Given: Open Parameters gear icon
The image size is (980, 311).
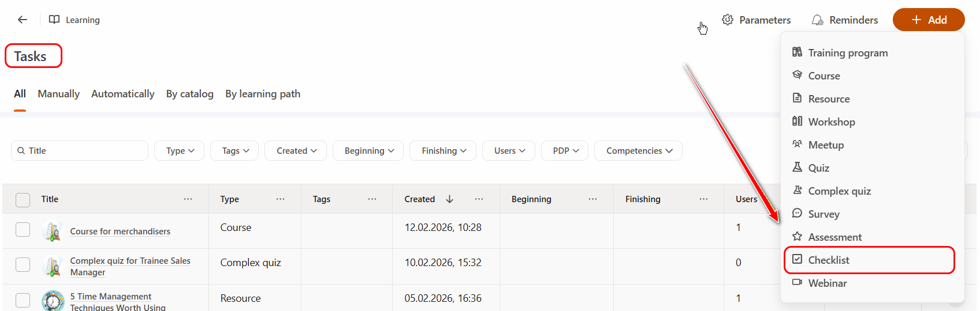Looking at the screenshot, I should [x=728, y=20].
